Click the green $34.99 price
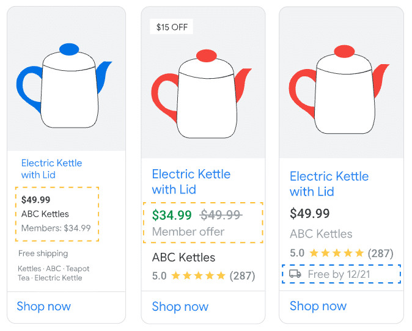The width and height of the screenshot is (412, 331). (x=172, y=215)
